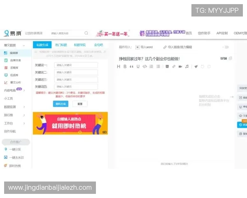
Task: Click the 关键词一 input field
Action: click(x=76, y=65)
